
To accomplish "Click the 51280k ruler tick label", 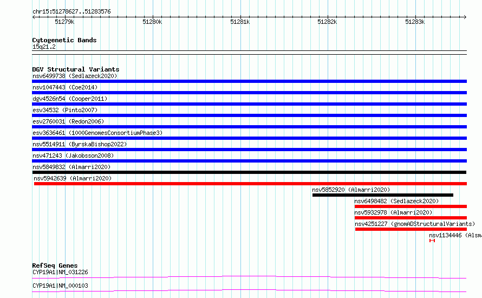I will tap(152, 22).
